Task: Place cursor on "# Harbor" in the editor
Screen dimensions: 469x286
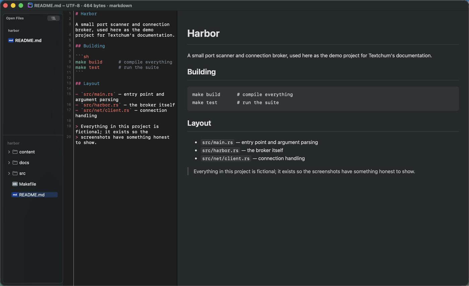Action: (x=86, y=14)
